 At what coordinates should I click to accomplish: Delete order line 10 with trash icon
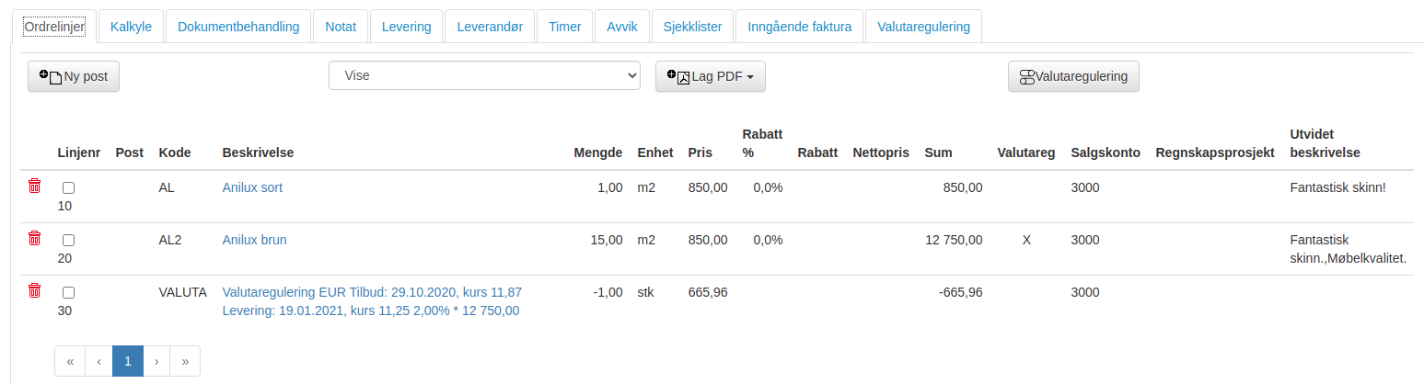click(x=35, y=186)
